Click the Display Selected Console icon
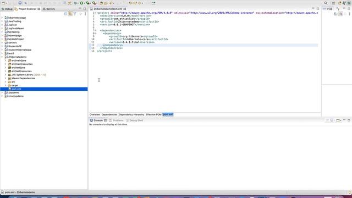 click(332, 120)
